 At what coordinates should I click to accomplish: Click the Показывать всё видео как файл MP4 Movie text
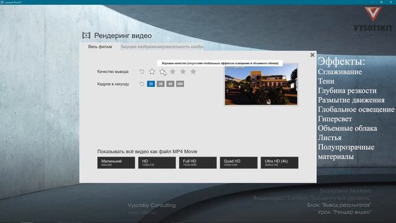point(147,151)
